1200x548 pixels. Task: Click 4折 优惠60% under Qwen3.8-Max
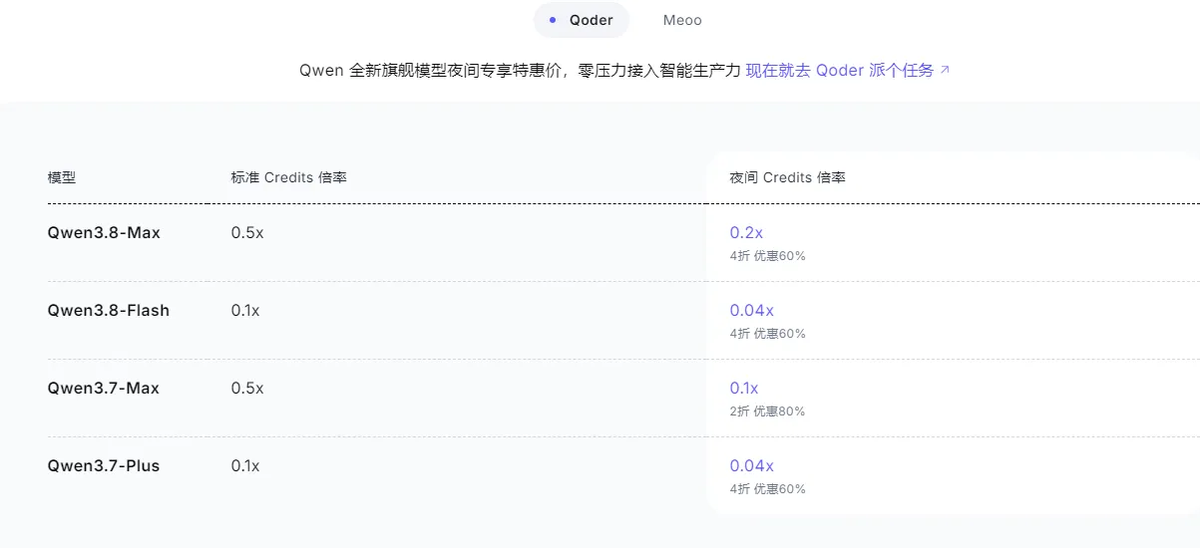[x=767, y=256]
